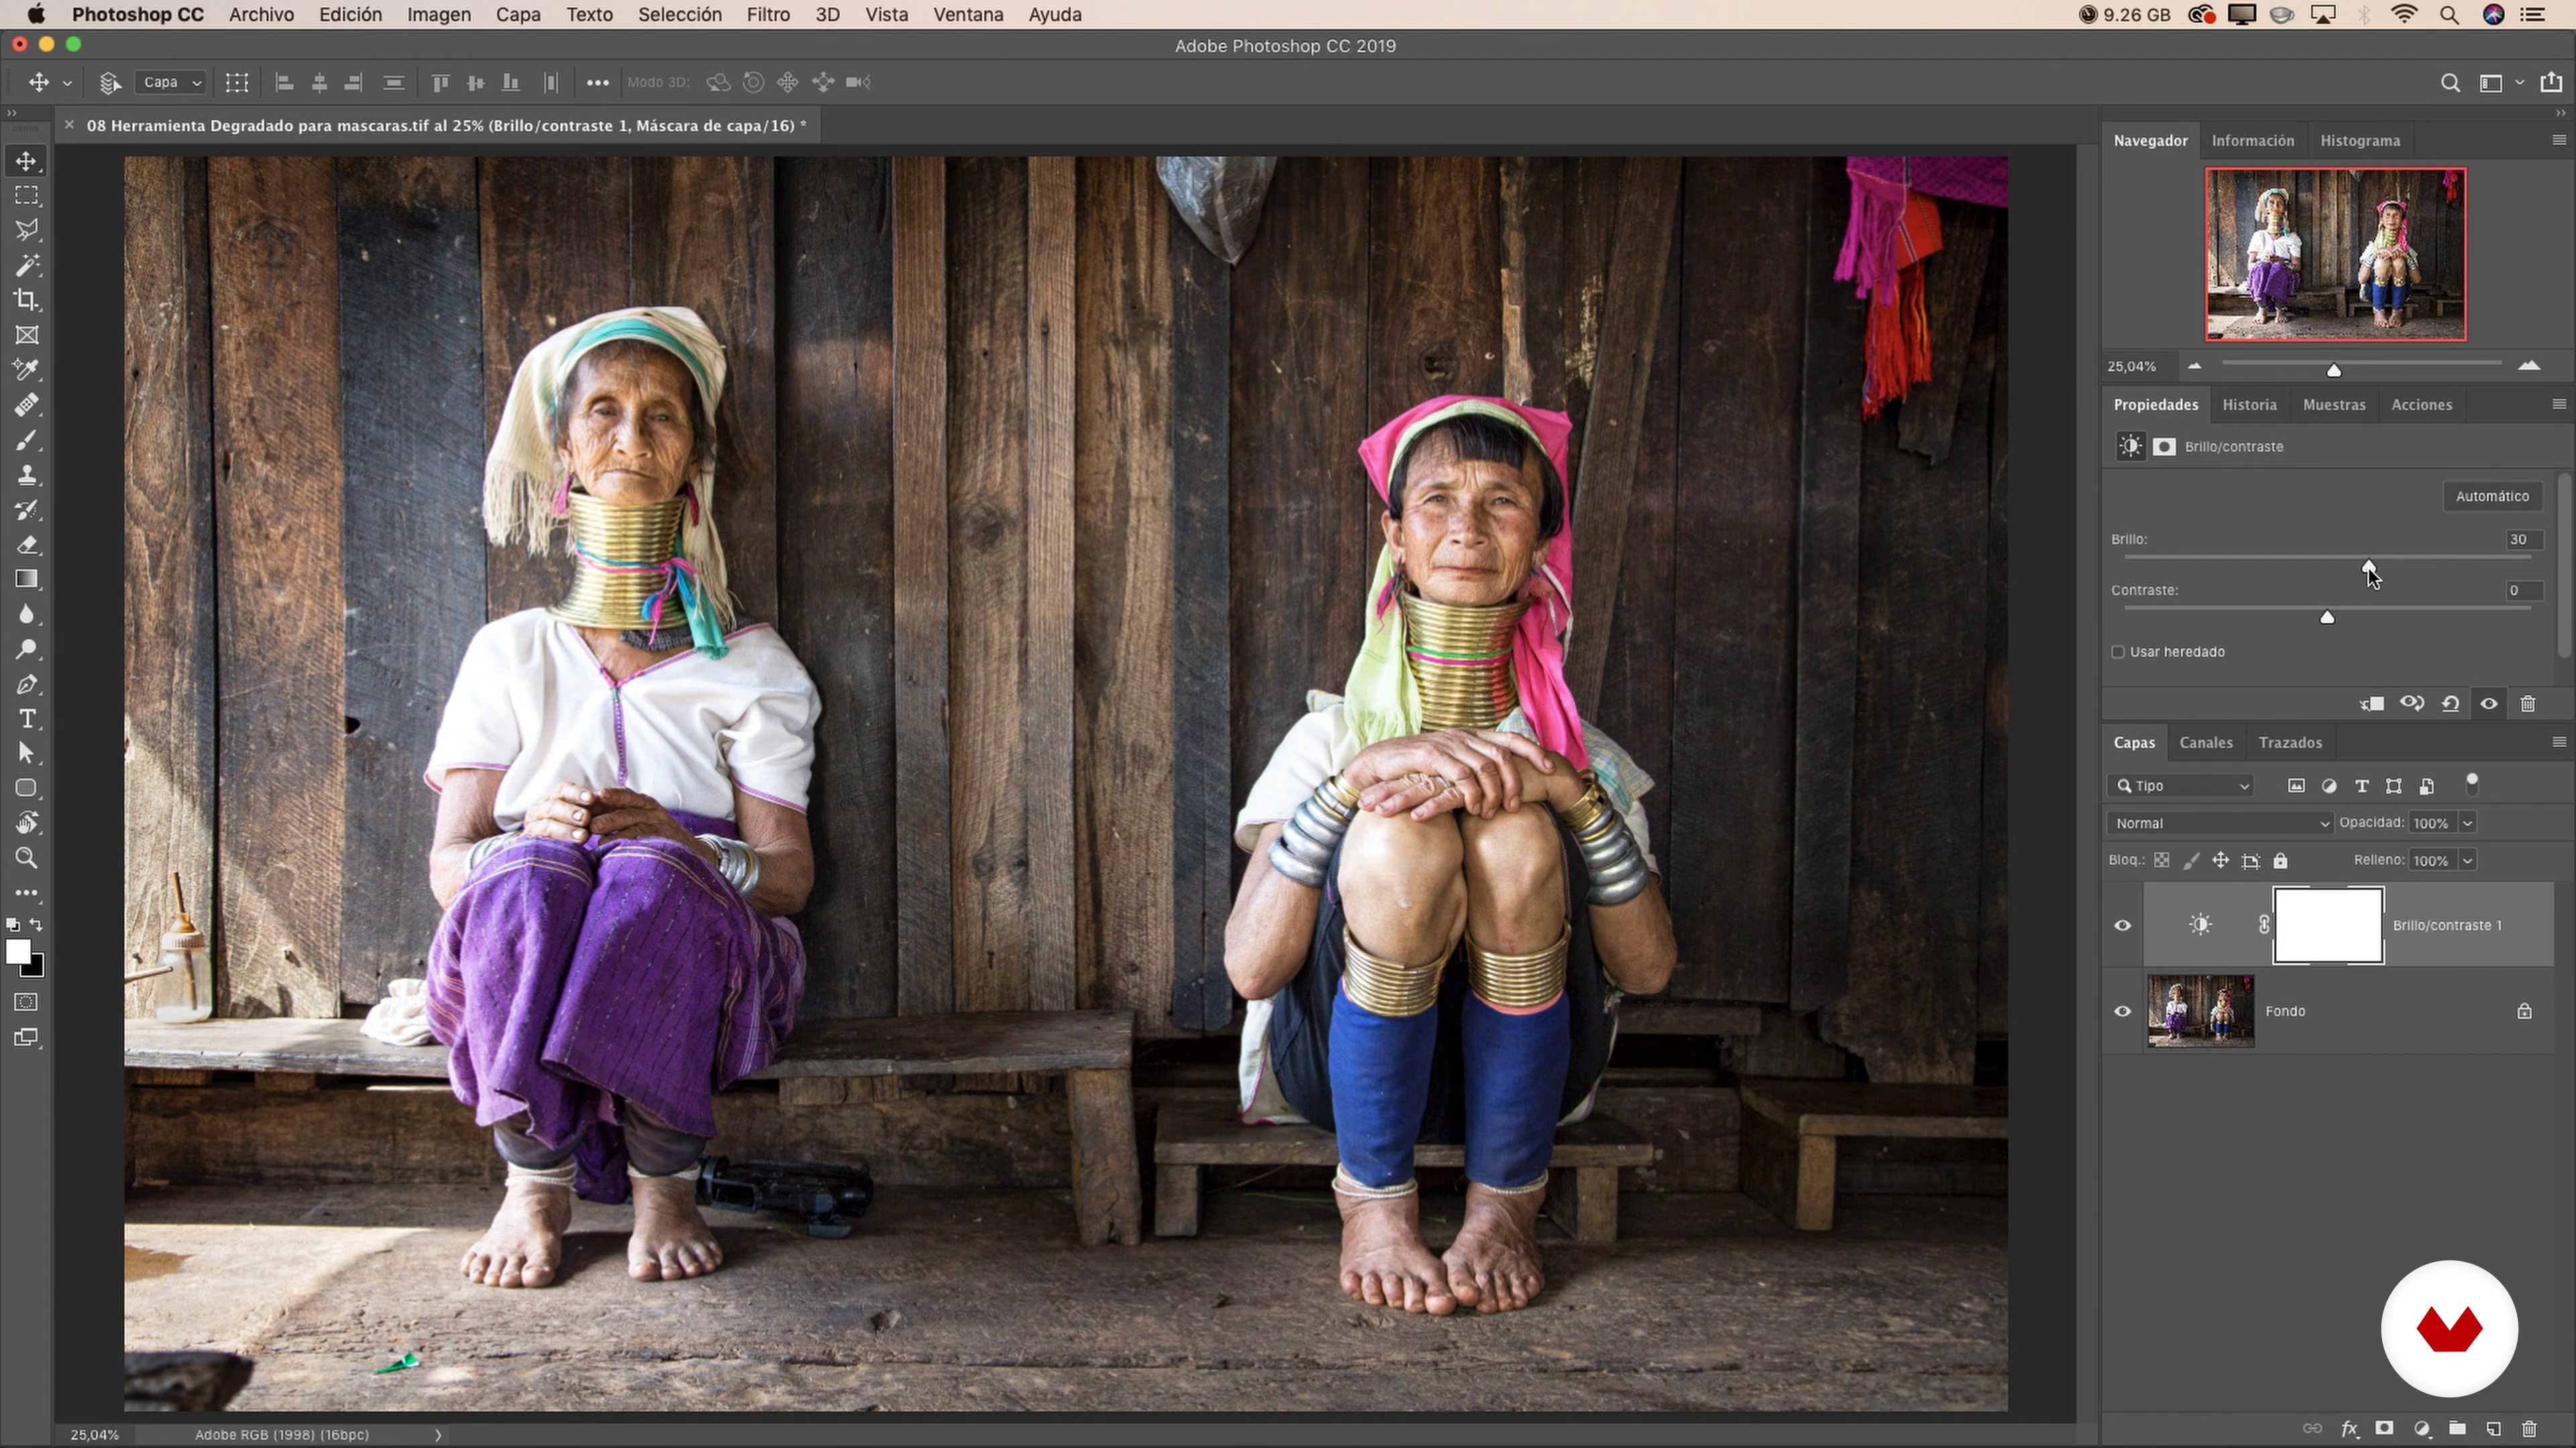The height and width of the screenshot is (1448, 2576).
Task: Select the Brillo/contraste 1 layer mask thumbnail
Action: point(2328,925)
